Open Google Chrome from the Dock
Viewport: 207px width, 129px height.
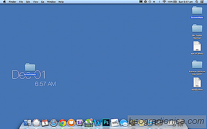(62, 123)
